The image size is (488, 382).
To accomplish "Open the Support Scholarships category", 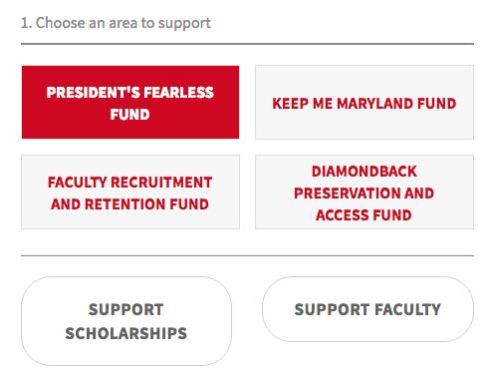I will pyautogui.click(x=126, y=321).
